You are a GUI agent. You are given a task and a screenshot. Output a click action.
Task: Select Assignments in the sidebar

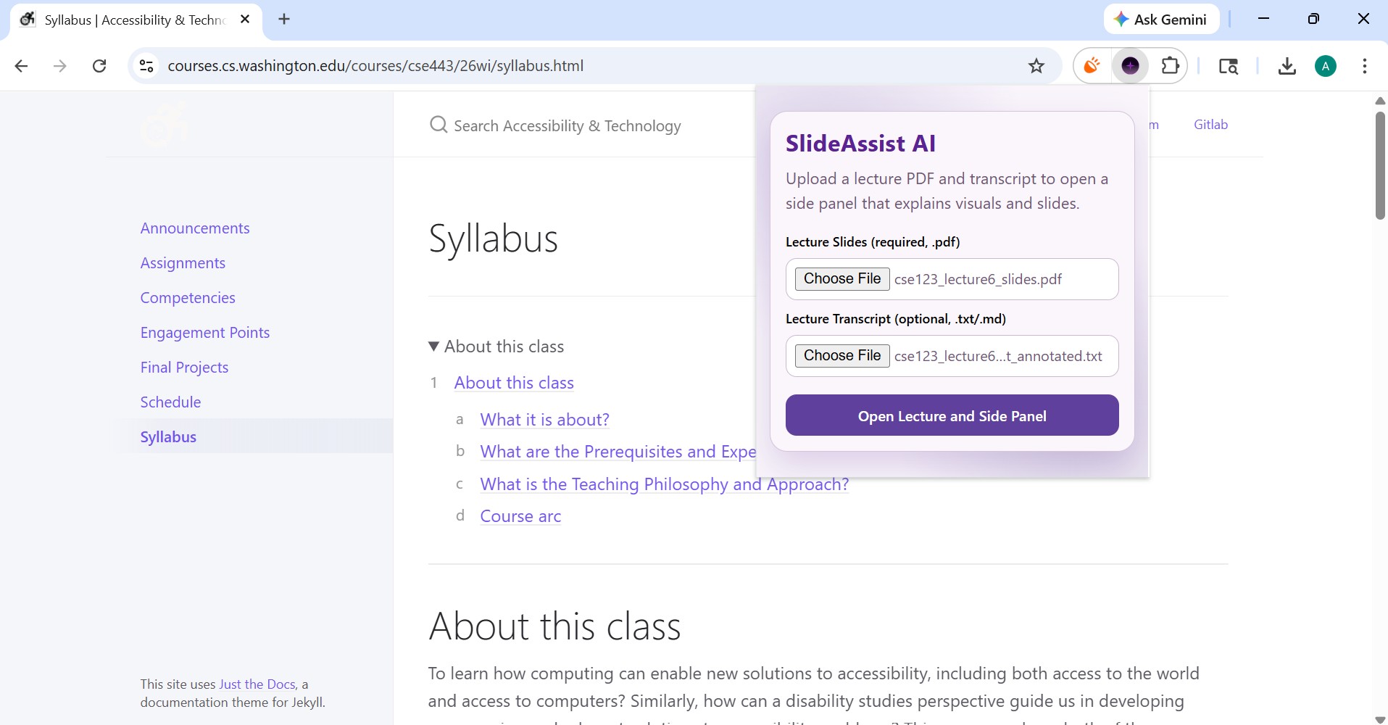tap(183, 262)
